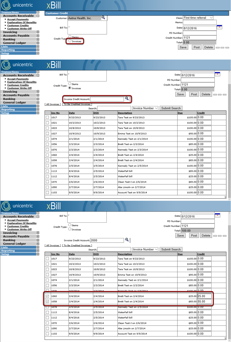Open Invoice Number dropdown above Total 0.00 invoice list
The width and height of the screenshot is (231, 342).
(x=145, y=108)
